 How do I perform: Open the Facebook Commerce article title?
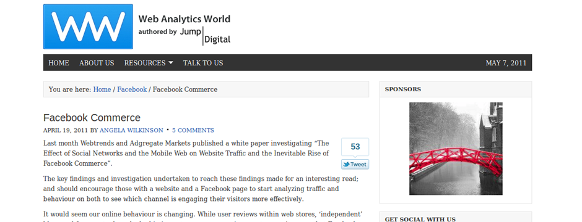coord(92,118)
